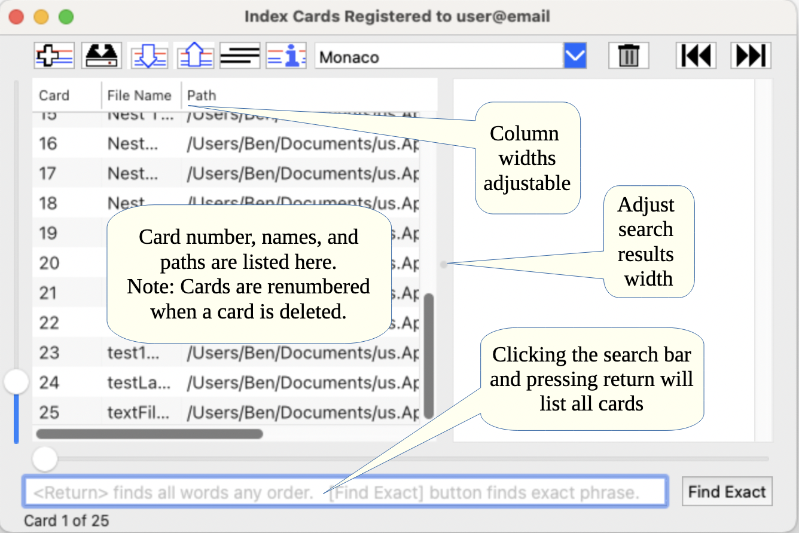Image resolution: width=799 pixels, height=533 pixels.
Task: Click the Monaco font combo box field
Action: [x=438, y=57]
